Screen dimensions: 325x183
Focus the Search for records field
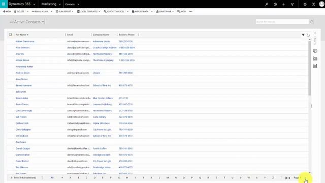(x=282, y=21)
